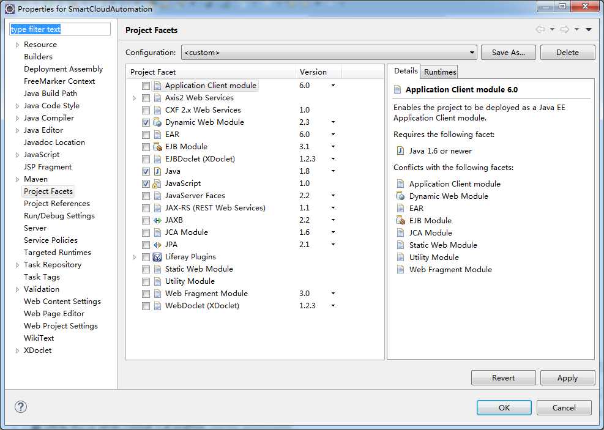This screenshot has height=430, width=604.
Task: Check the JAX-RS (REST Web Services) checkbox
Action: [146, 208]
